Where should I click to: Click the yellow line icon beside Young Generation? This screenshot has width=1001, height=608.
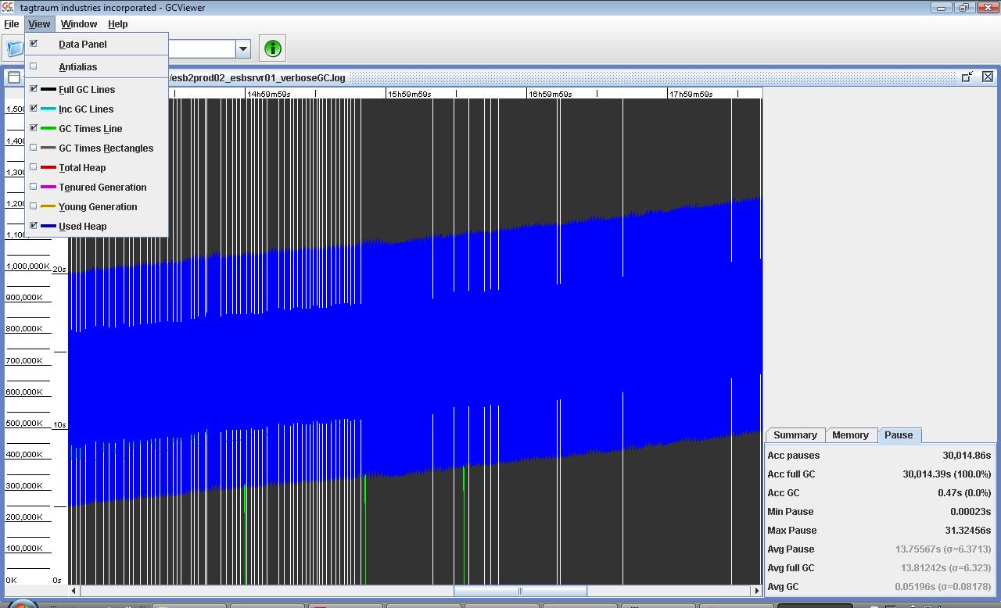coord(47,207)
